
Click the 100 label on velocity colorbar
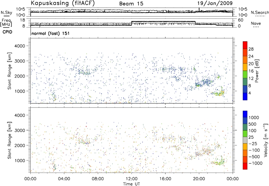253,131
